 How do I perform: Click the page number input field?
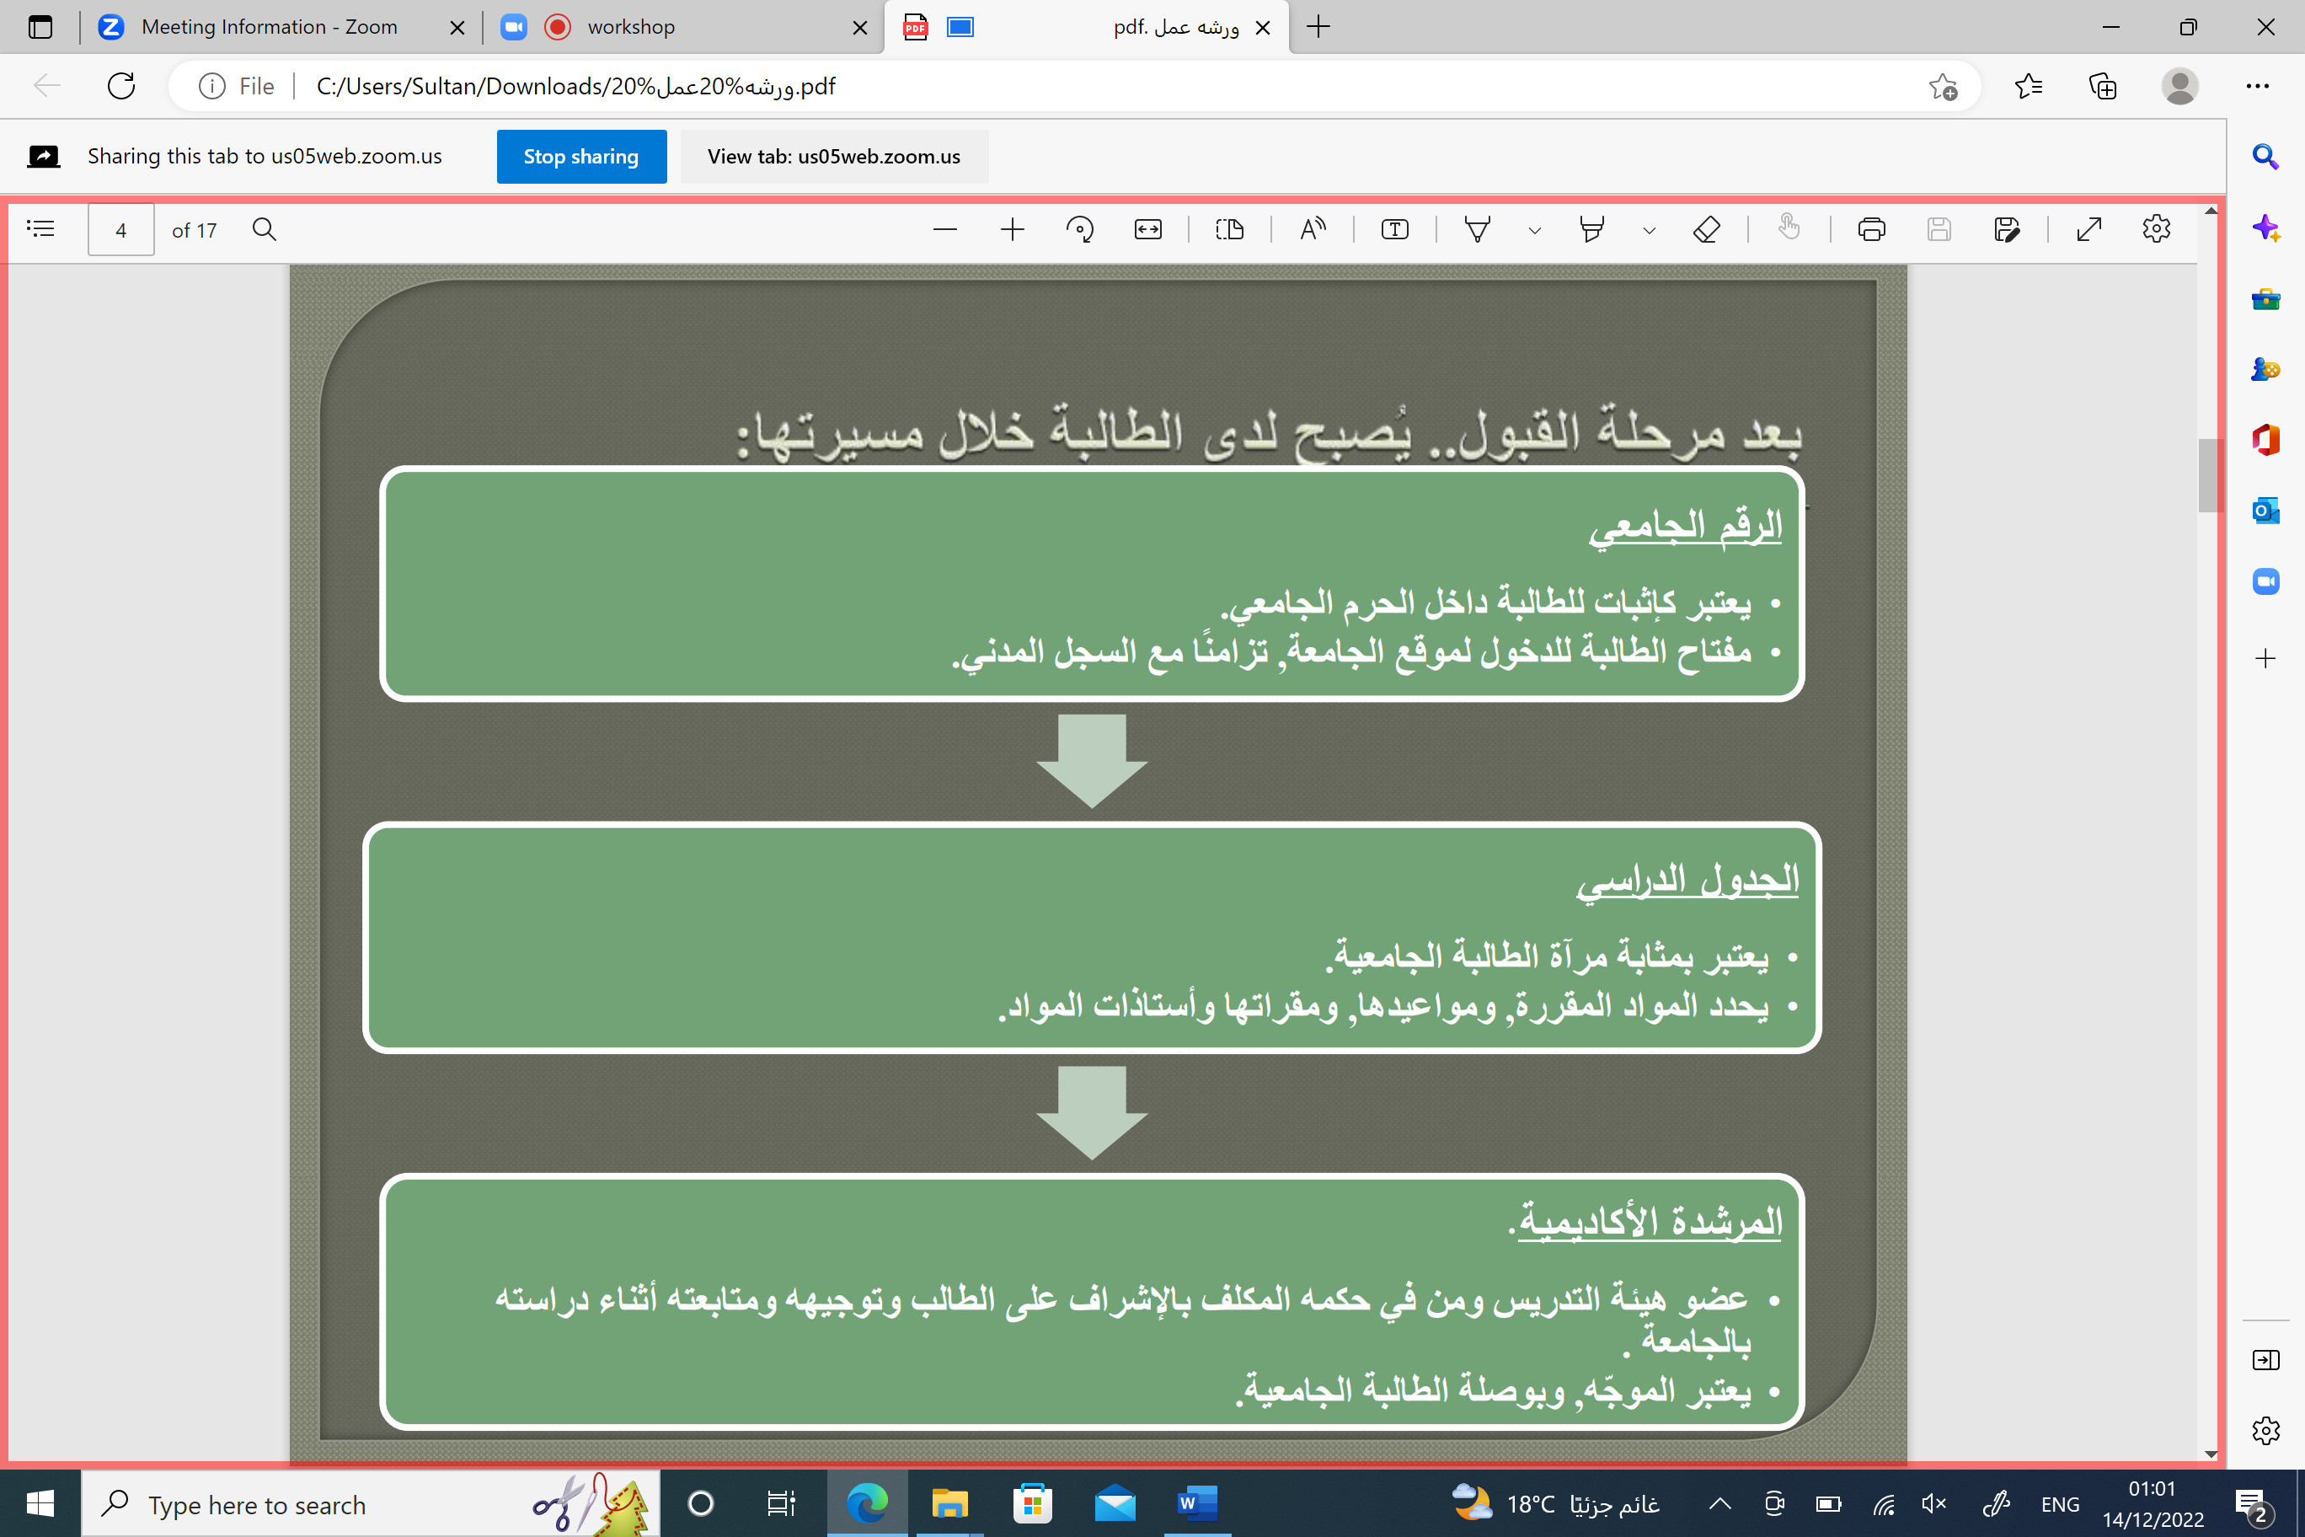pos(120,230)
